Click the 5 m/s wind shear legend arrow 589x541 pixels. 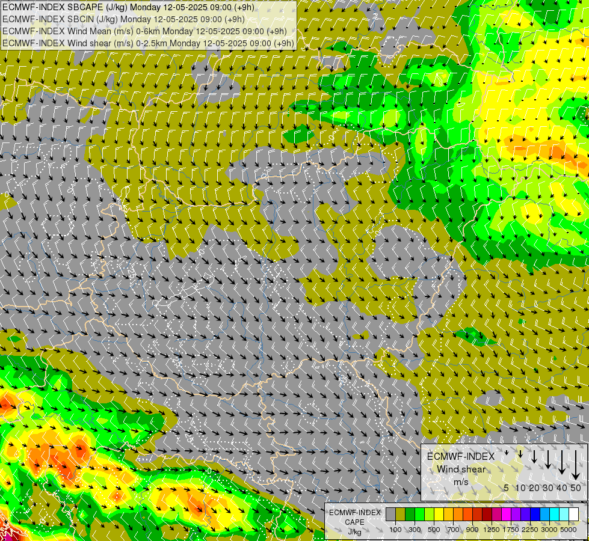point(507,453)
